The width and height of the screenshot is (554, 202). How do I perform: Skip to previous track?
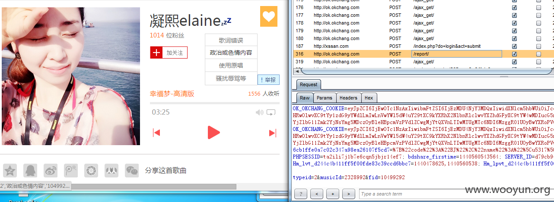pos(156,133)
